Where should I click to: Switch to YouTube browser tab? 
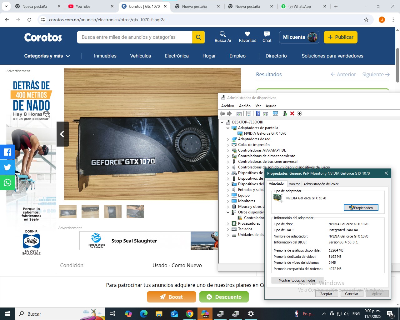pyautogui.click(x=91, y=6)
